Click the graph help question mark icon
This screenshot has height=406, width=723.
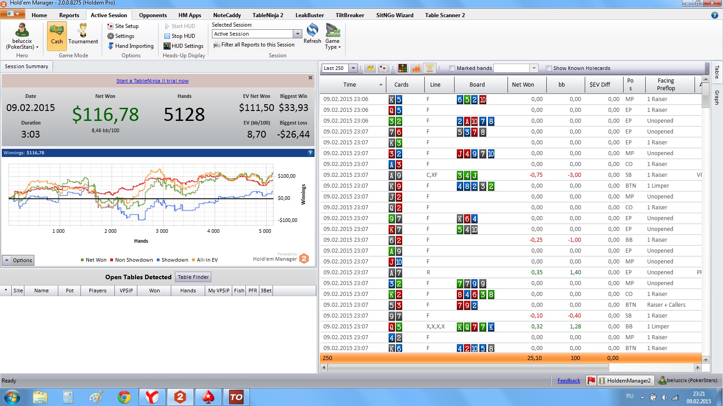tap(310, 152)
